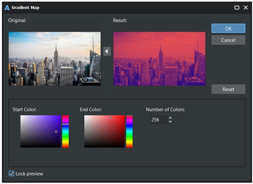The height and width of the screenshot is (184, 253).
Task: Click the Number of Colors label
Action: tap(165, 110)
